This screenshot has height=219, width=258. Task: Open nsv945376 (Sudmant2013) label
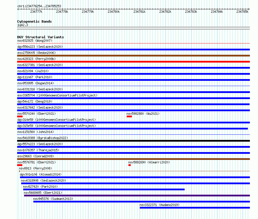(x=53, y=199)
